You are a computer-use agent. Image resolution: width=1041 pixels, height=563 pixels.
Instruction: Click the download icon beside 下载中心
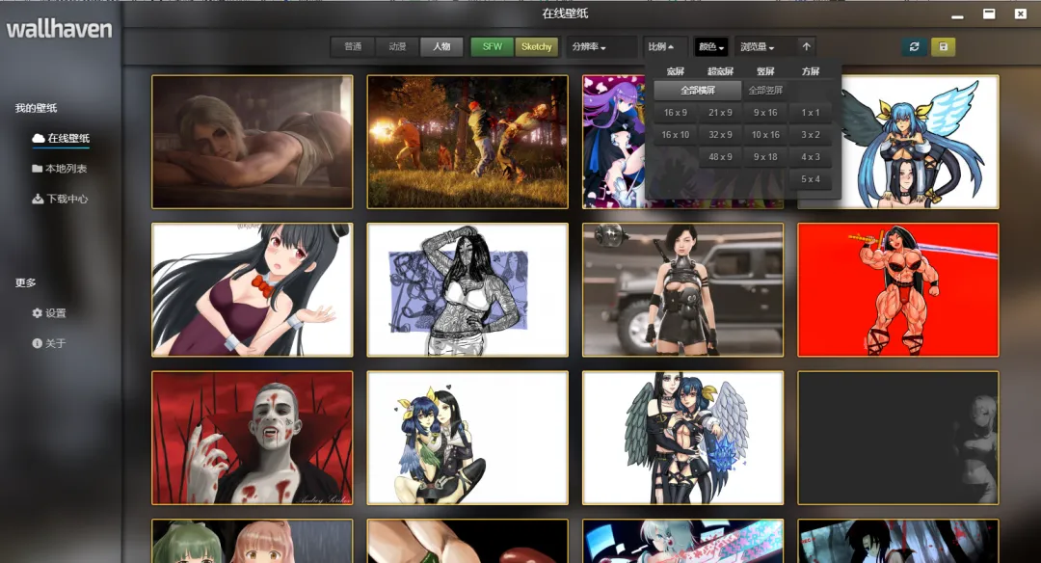[x=38, y=199]
